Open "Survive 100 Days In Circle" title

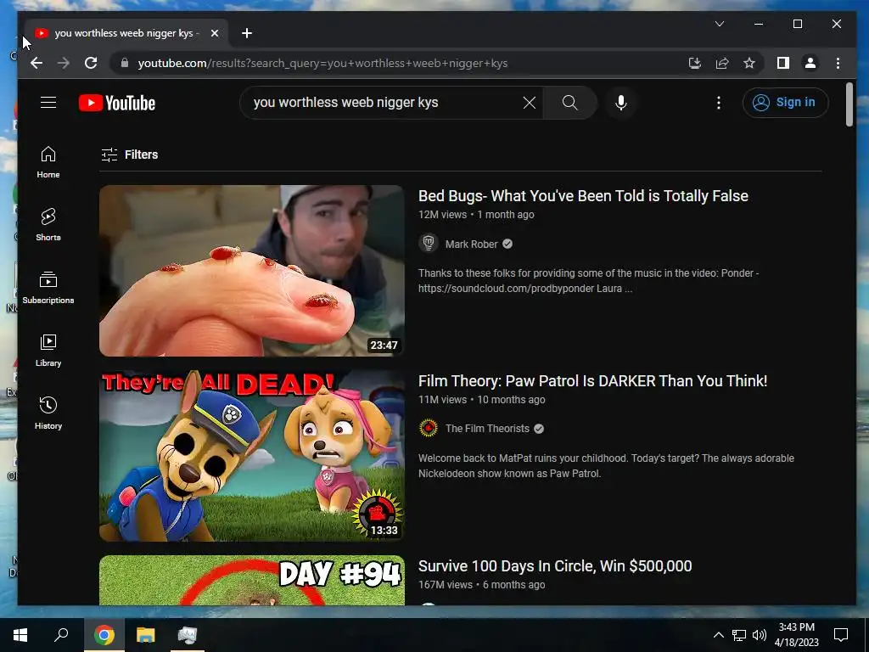[x=555, y=566]
